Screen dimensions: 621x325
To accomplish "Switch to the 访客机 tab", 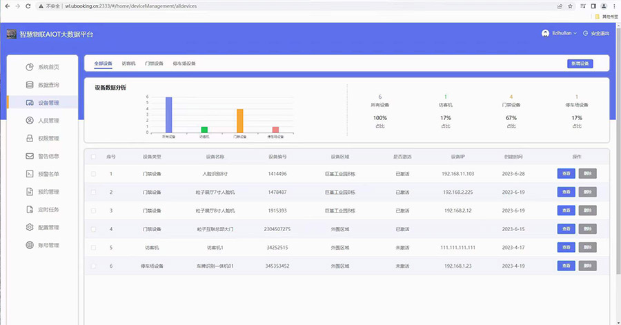I will coord(128,63).
